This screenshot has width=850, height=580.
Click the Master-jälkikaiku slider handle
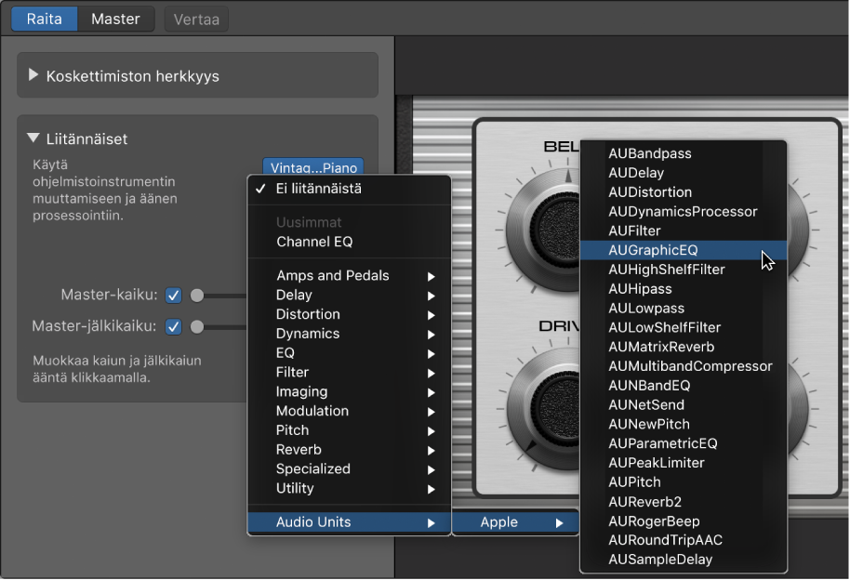(197, 326)
